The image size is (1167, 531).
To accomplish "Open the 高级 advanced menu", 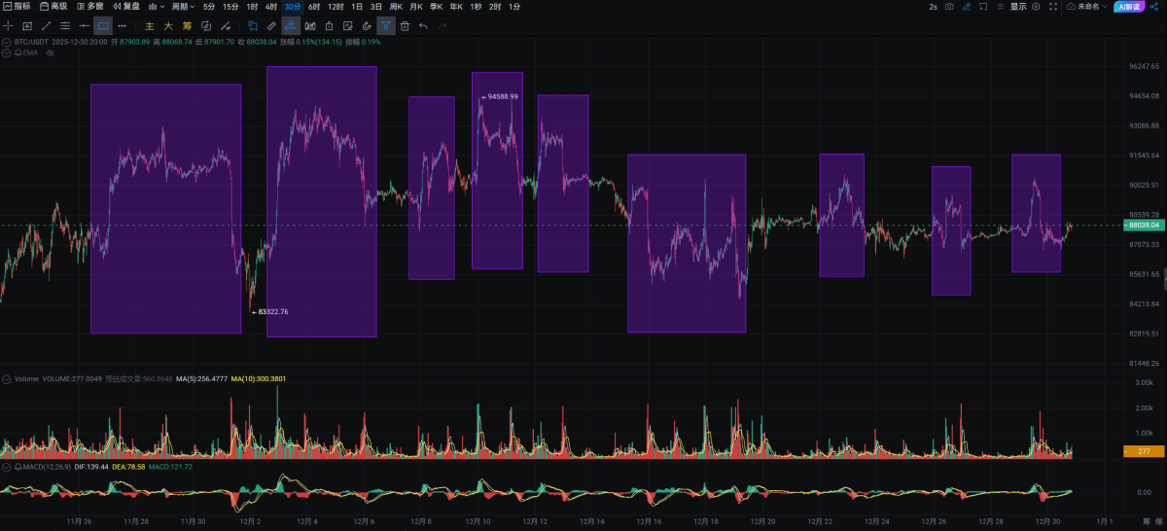I will coord(53,7).
